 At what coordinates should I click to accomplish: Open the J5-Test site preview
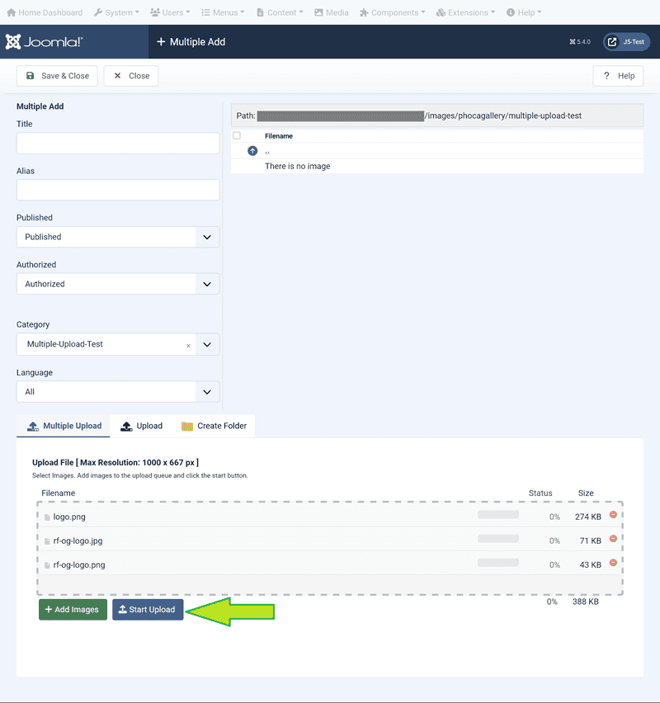click(626, 41)
